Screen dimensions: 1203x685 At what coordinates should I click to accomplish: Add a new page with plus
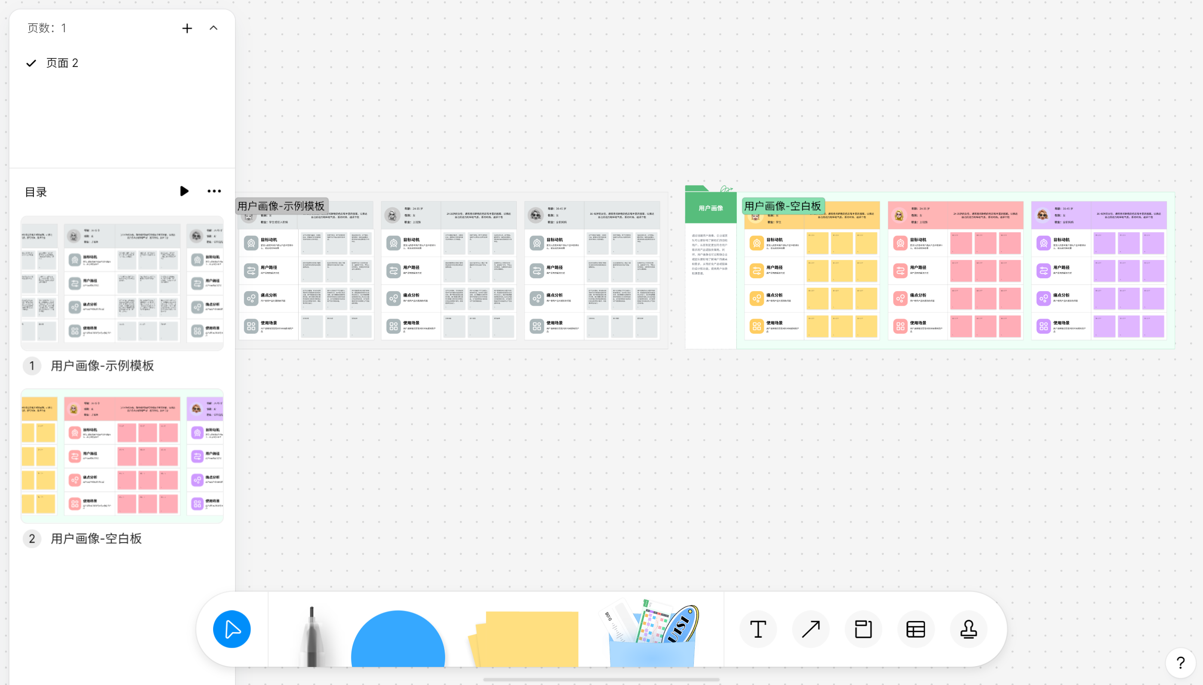pos(187,28)
